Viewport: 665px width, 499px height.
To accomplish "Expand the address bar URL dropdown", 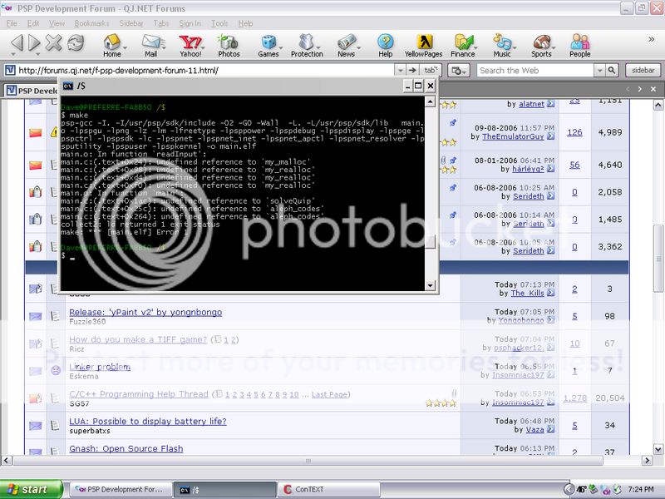I will point(400,71).
